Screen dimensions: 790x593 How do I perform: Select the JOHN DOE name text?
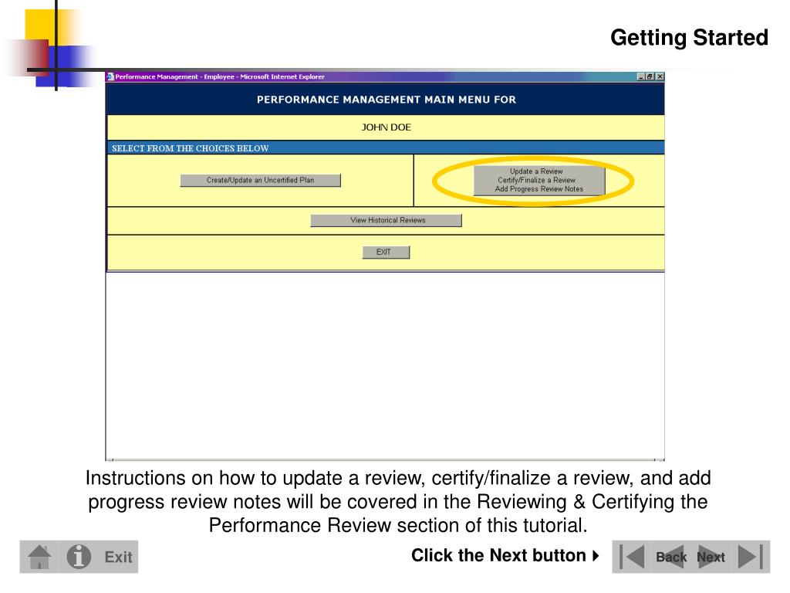pos(386,127)
